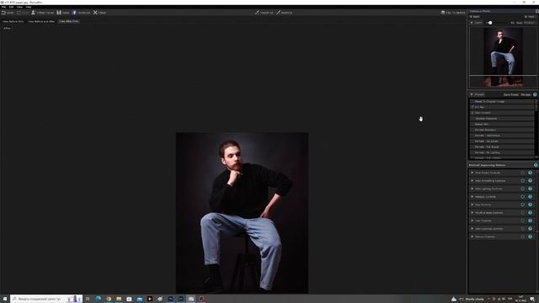
Task: Expand the Hair Controls section
Action: tap(472, 221)
